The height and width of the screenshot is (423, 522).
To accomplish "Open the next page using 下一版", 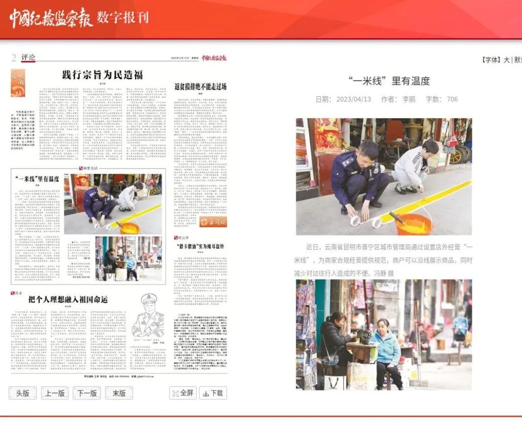I will (x=86, y=393).
